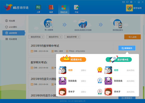145x103 pixels.
Task: Click the calendar icon in 数学期末考试c row
Action: [x=32, y=68]
